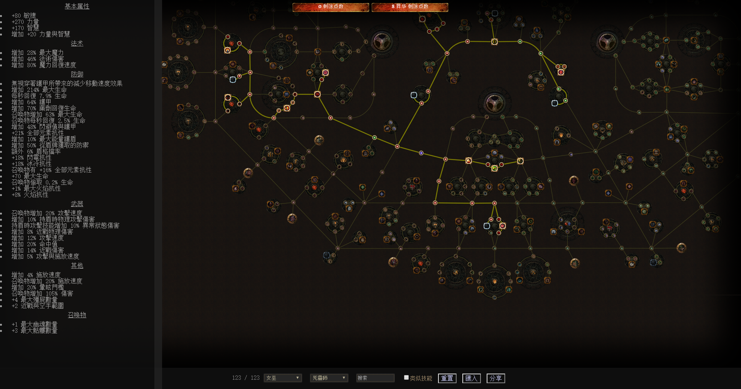This screenshot has width=741, height=389.
Task: Click the 匯入 import button
Action: click(x=471, y=378)
